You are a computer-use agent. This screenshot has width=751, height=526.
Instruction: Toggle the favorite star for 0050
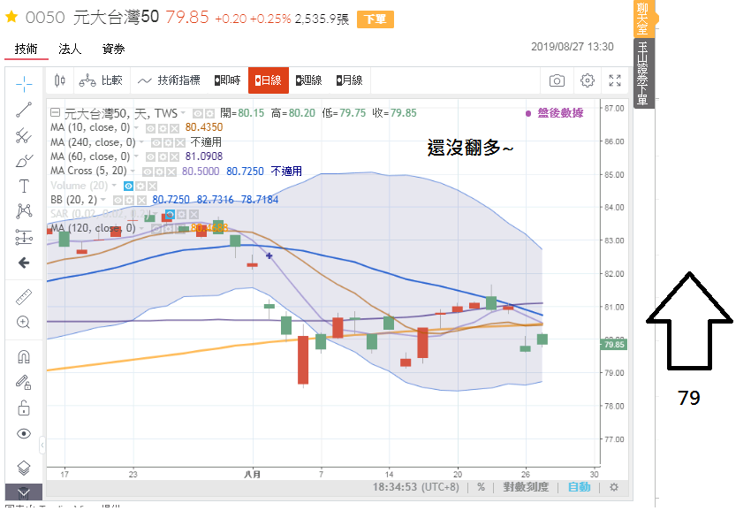point(11,18)
